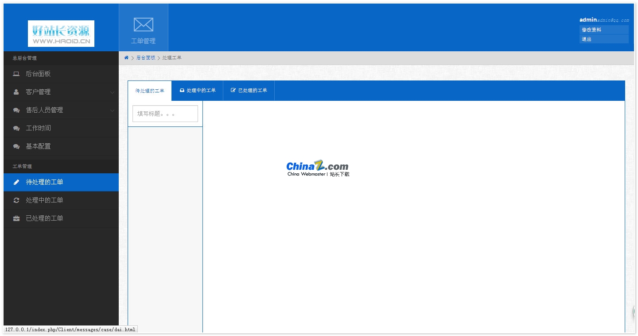Screen dimensions: 638x336
Task: Open 基本配置 in the sidebar
Action: point(61,146)
